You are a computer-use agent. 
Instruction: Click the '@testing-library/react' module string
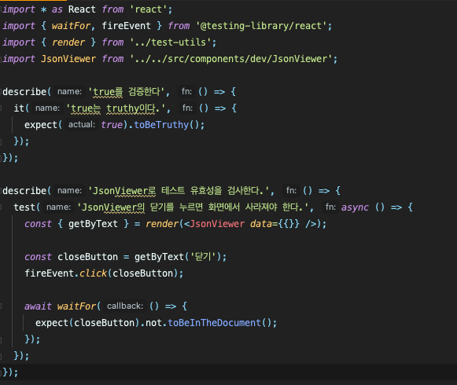click(x=261, y=26)
